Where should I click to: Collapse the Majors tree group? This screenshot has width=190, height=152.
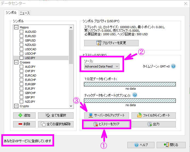click(16, 27)
